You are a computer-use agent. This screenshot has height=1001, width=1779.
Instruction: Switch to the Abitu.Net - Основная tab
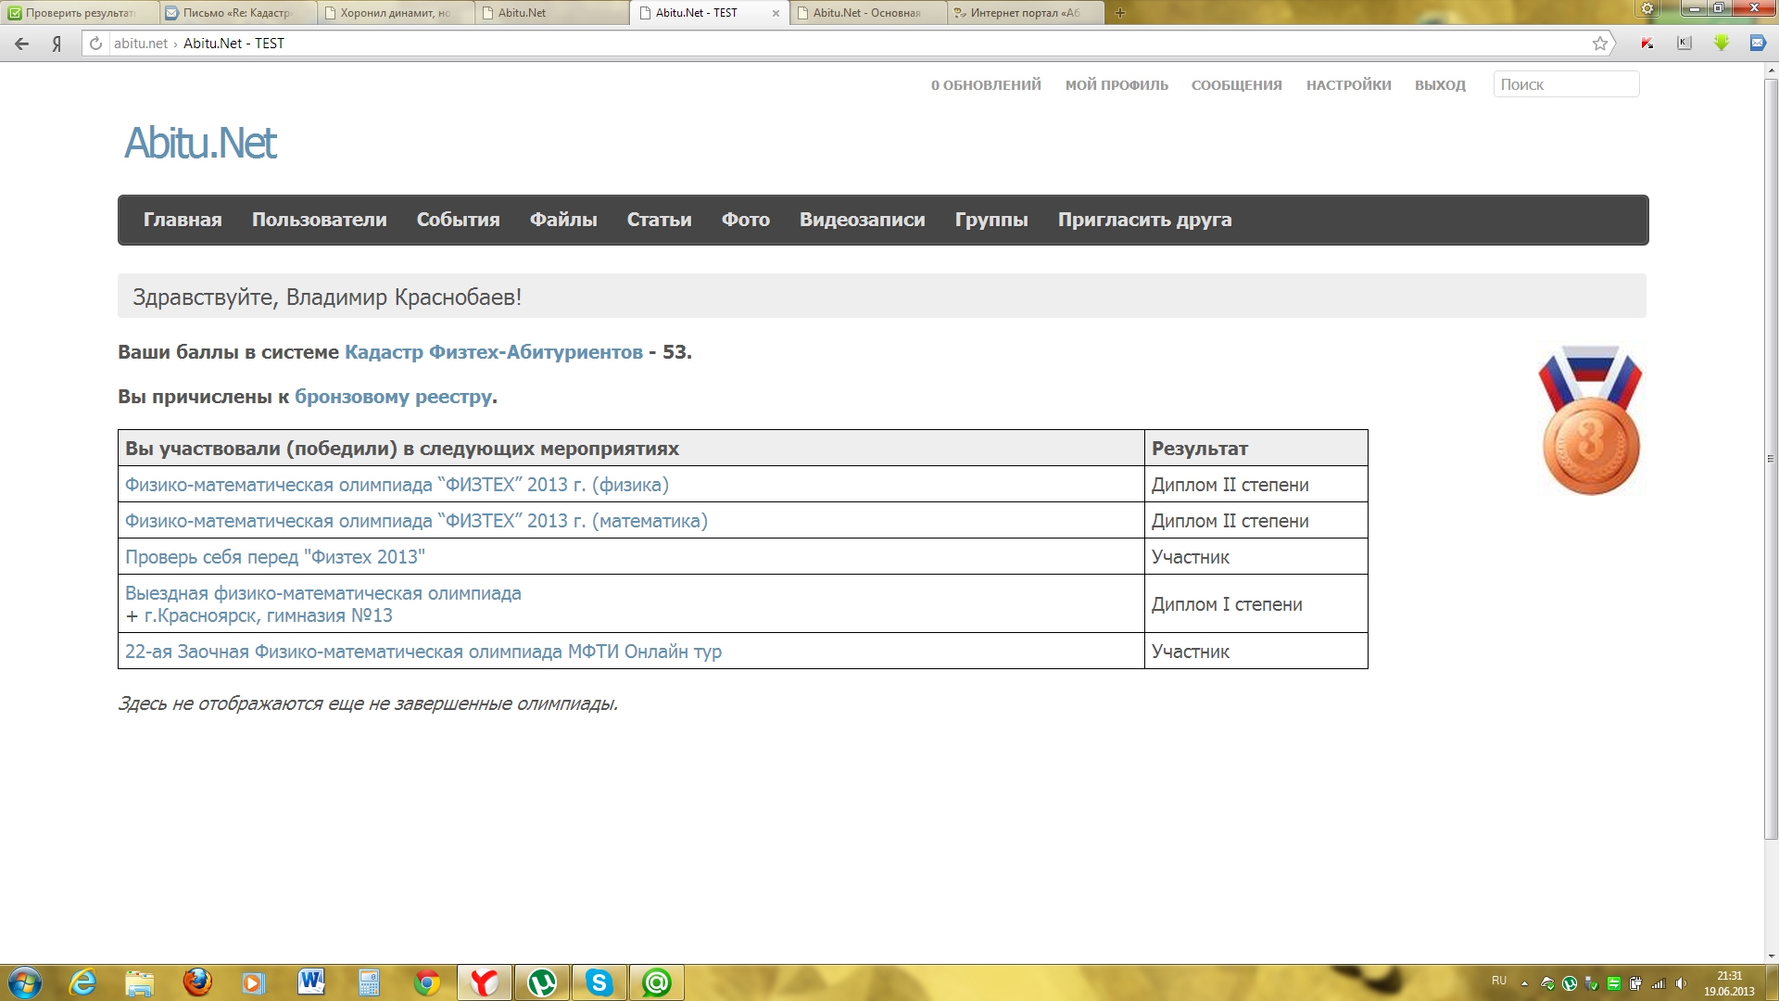click(866, 13)
